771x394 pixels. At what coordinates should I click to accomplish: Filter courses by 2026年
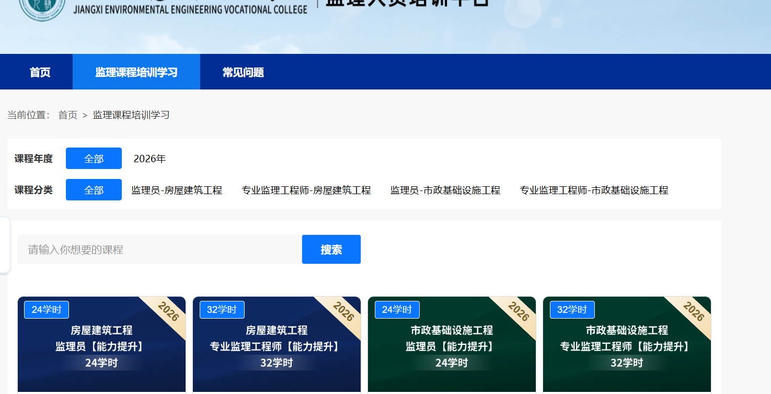click(x=149, y=159)
